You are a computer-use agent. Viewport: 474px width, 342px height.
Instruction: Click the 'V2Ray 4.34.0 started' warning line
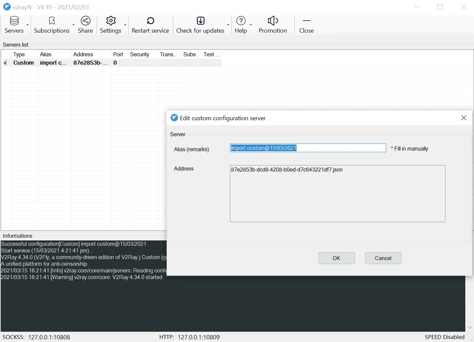tap(81, 277)
